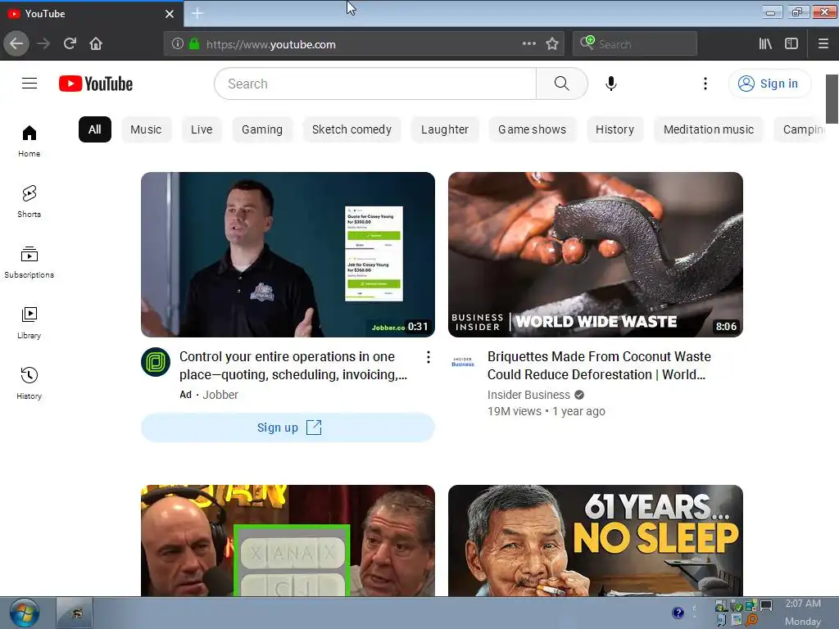This screenshot has height=629, width=839.
Task: Open 61 Years No Sleep thumbnail
Action: click(596, 541)
